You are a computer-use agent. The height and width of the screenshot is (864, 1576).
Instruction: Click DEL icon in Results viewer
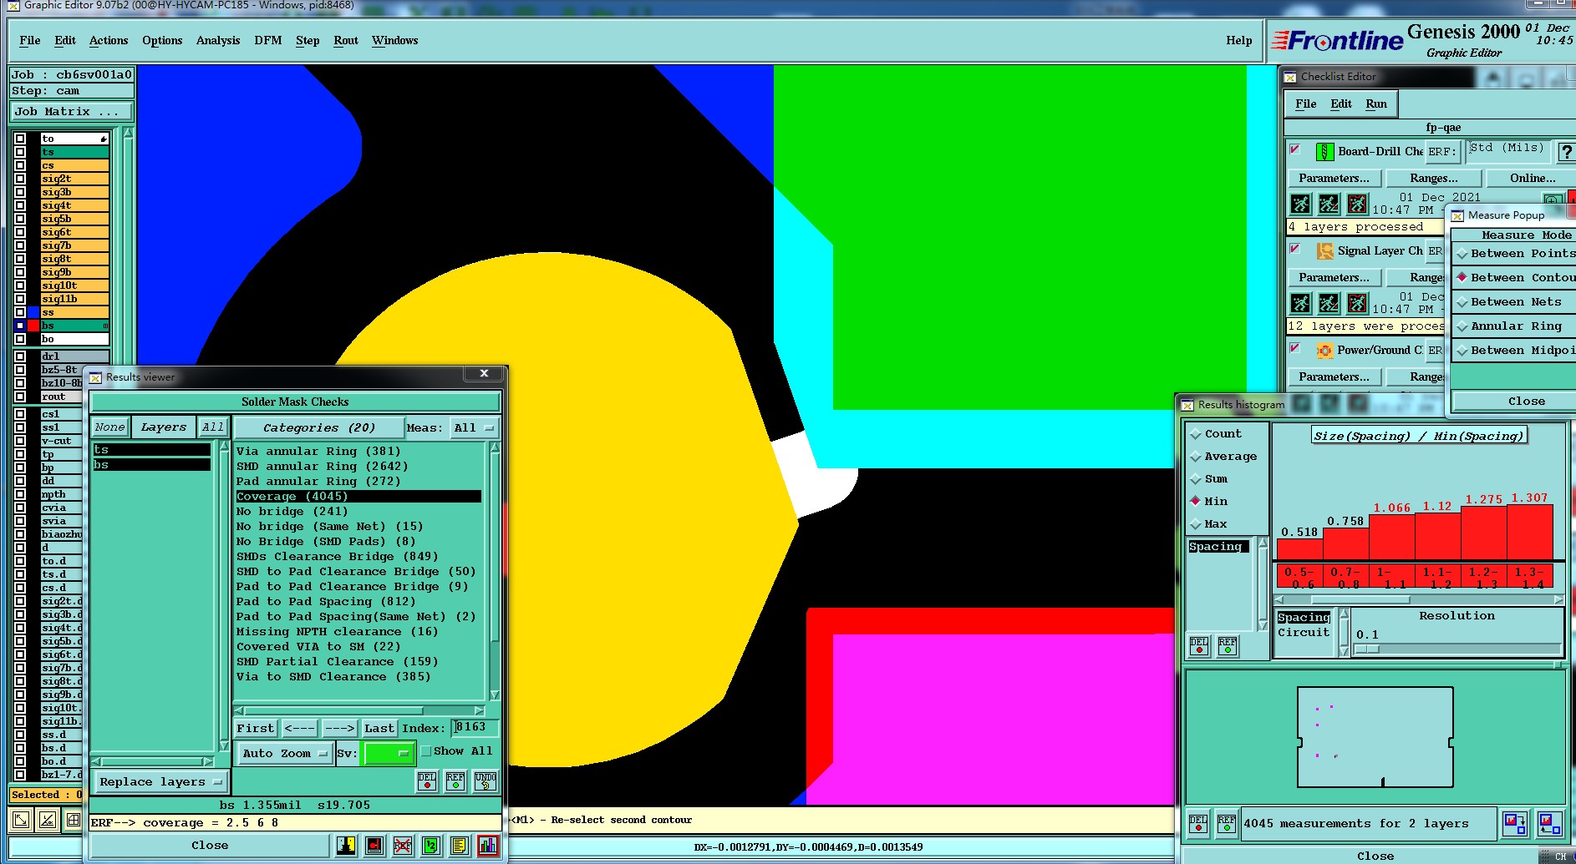click(x=427, y=781)
